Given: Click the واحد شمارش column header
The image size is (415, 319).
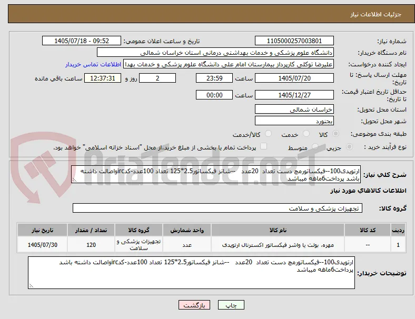Looking at the screenshot, I should click(x=187, y=230).
